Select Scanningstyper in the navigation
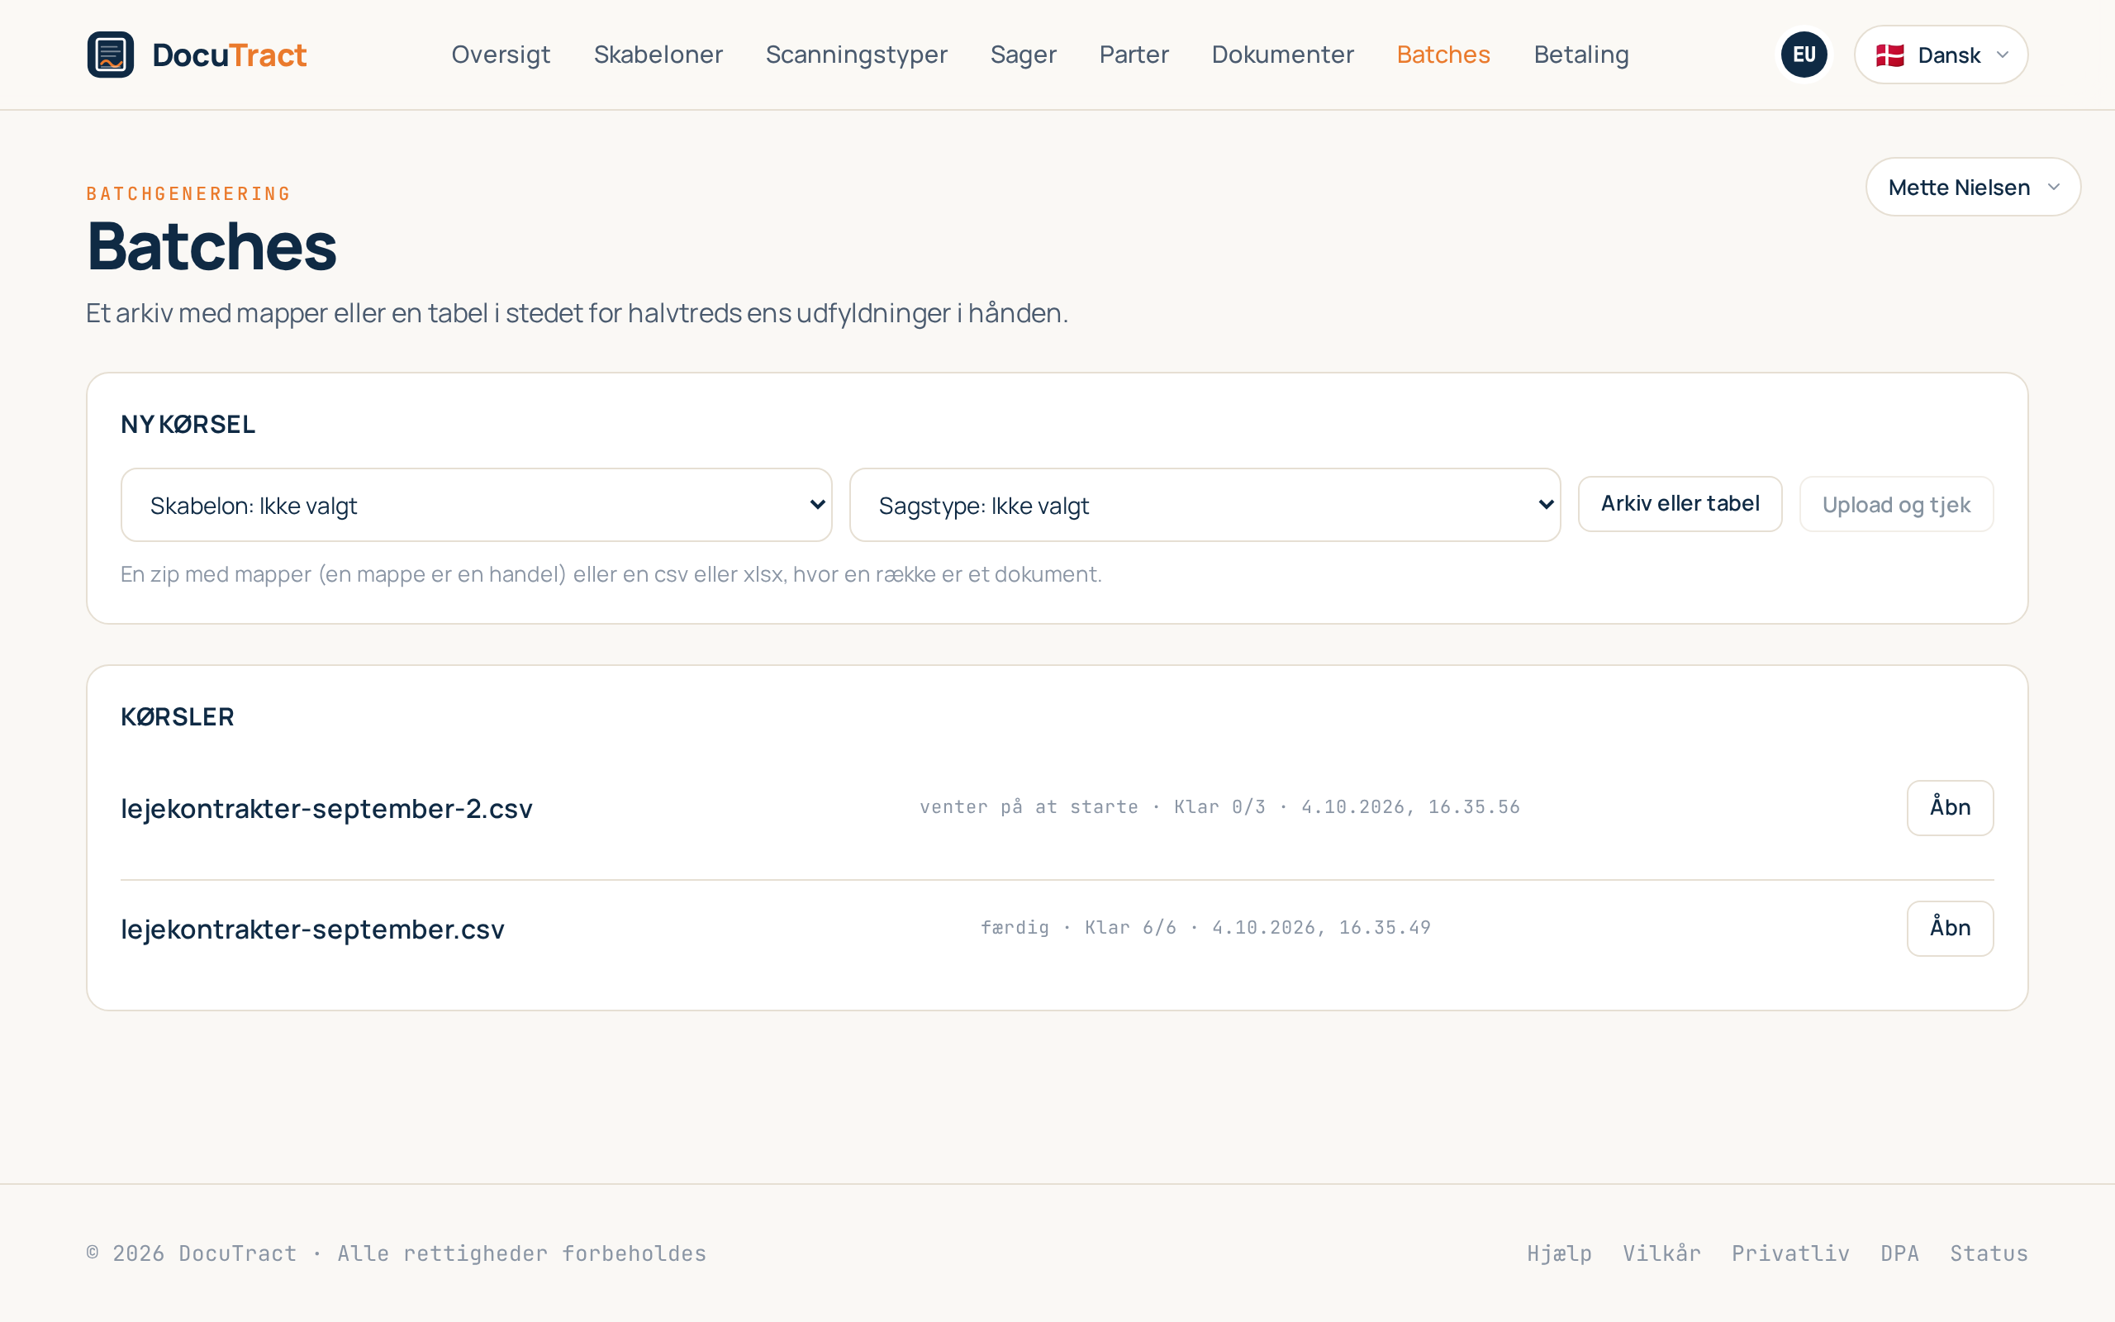The height and width of the screenshot is (1322, 2115). tap(857, 55)
